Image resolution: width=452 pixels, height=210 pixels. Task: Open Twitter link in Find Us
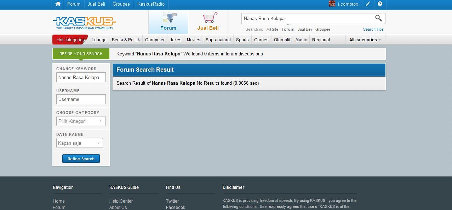172,201
